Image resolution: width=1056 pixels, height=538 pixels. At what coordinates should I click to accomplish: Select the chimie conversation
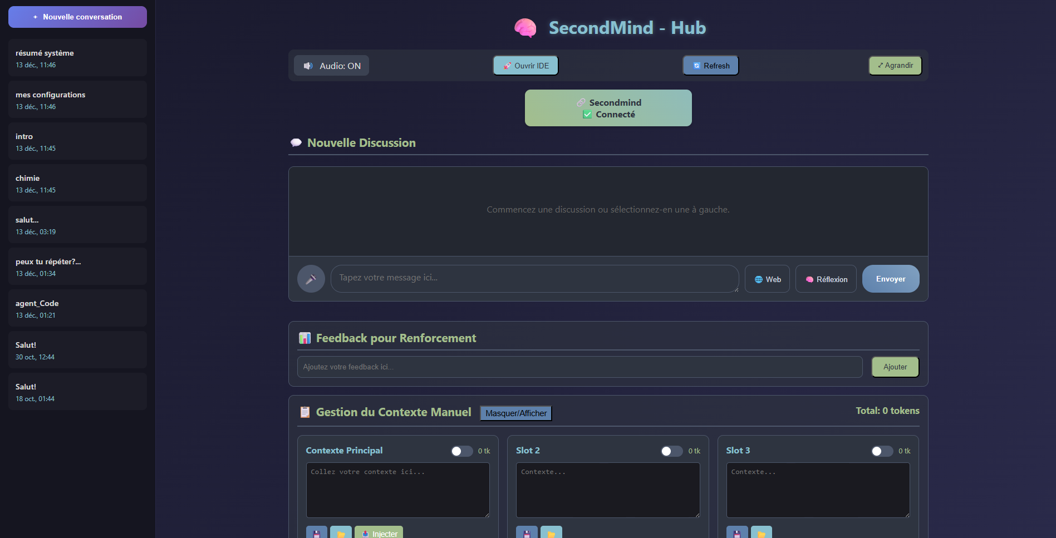(77, 182)
